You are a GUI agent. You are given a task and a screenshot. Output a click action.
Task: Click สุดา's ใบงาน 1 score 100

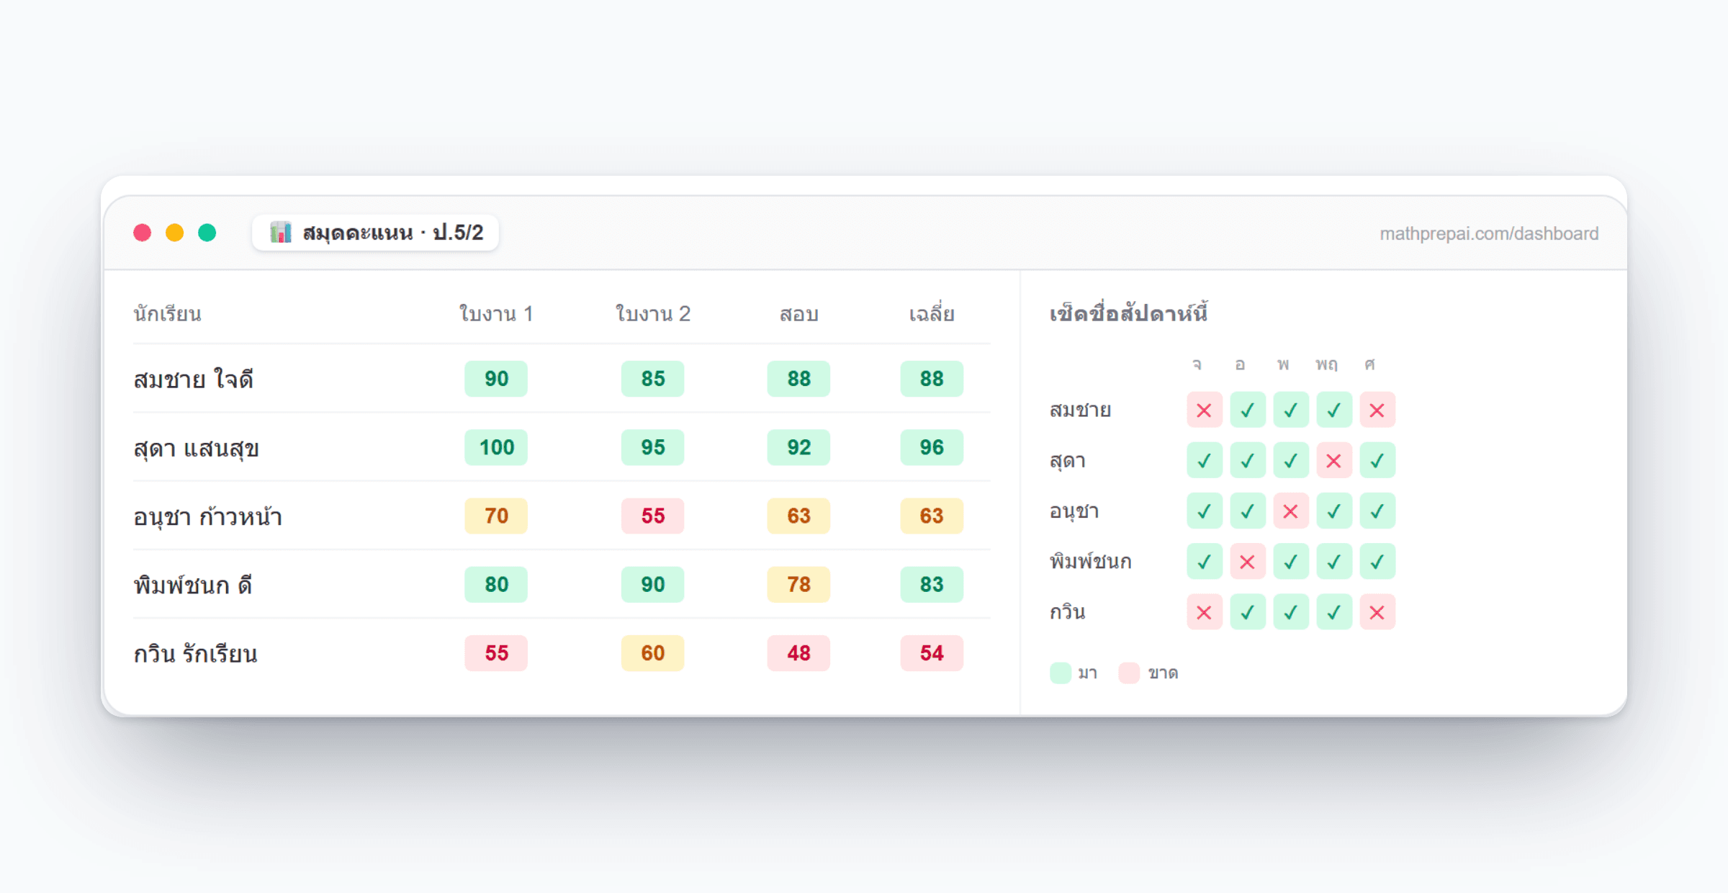point(496,447)
